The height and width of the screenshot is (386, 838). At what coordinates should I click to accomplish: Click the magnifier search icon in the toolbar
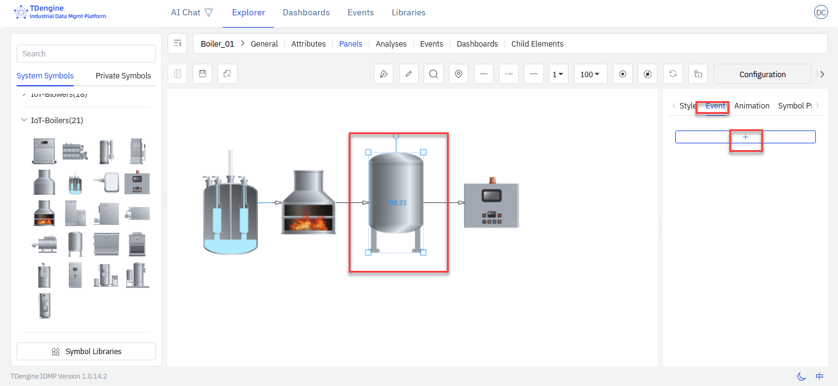tap(433, 74)
